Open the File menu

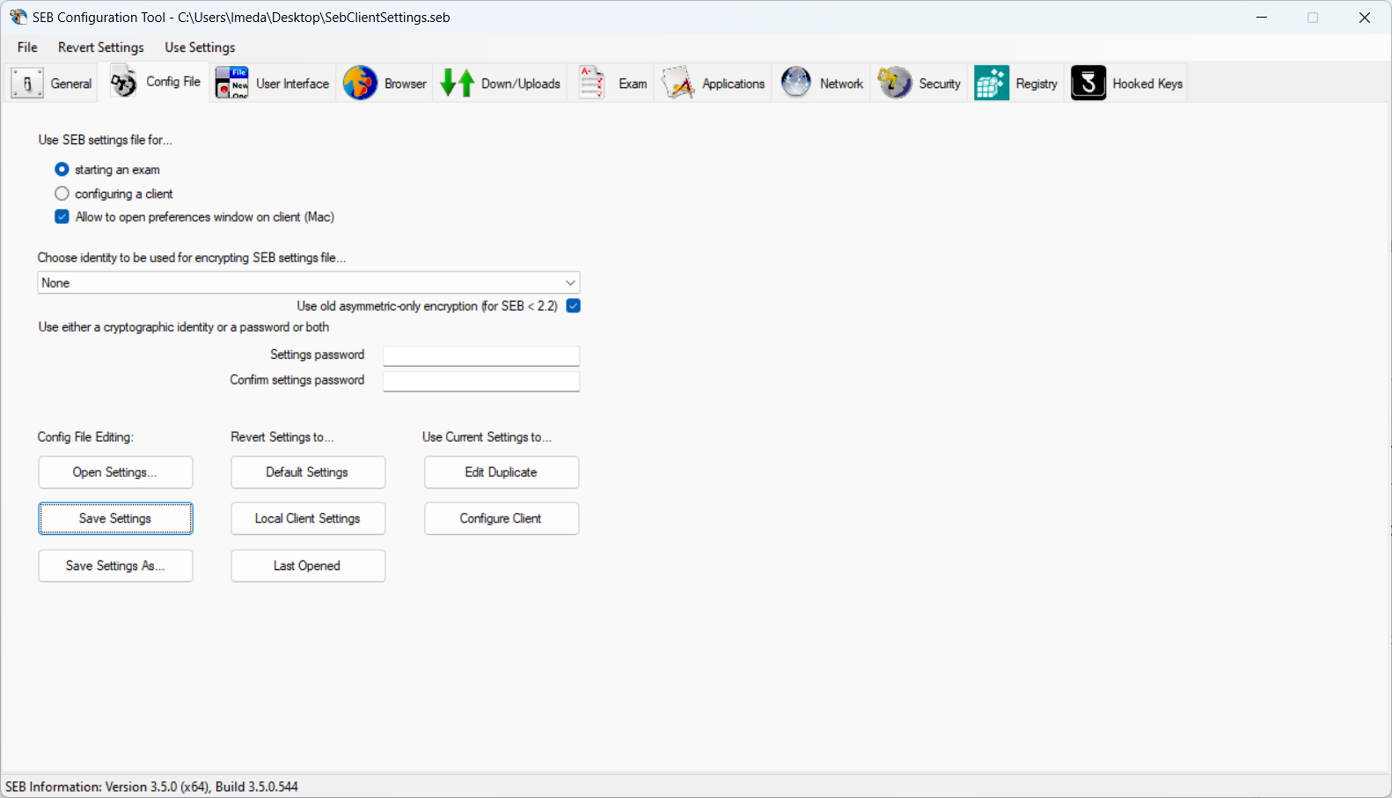click(27, 48)
